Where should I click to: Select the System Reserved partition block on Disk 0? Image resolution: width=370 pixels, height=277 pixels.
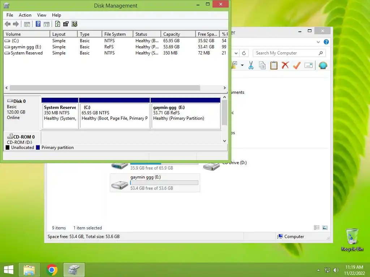[x=60, y=114]
